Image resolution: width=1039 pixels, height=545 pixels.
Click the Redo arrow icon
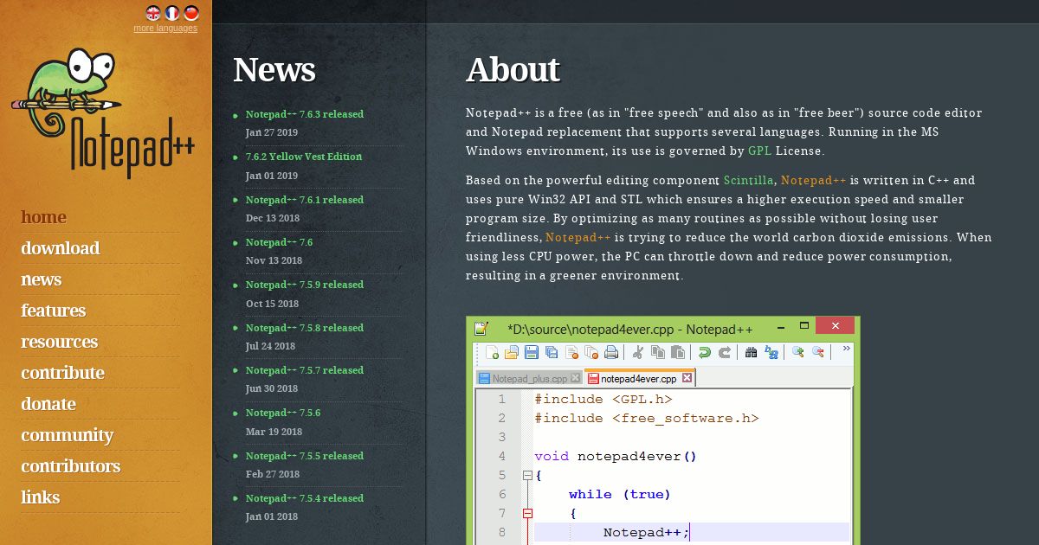coord(725,352)
